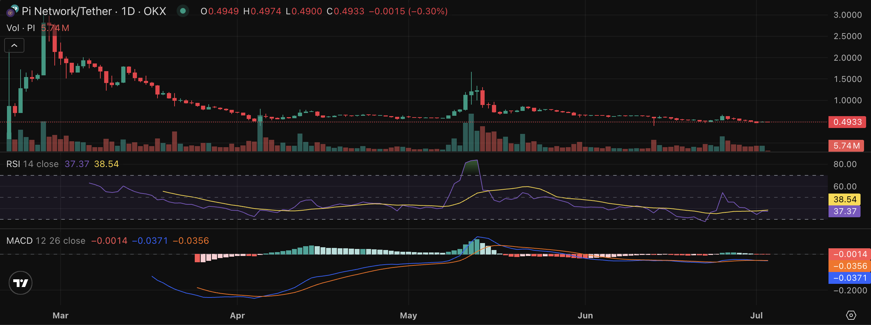This screenshot has width=871, height=325.
Task: Click the Mar label on the time axis
Action: tap(61, 316)
